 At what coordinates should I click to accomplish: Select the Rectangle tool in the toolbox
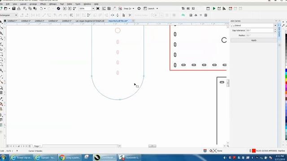tap(1, 54)
